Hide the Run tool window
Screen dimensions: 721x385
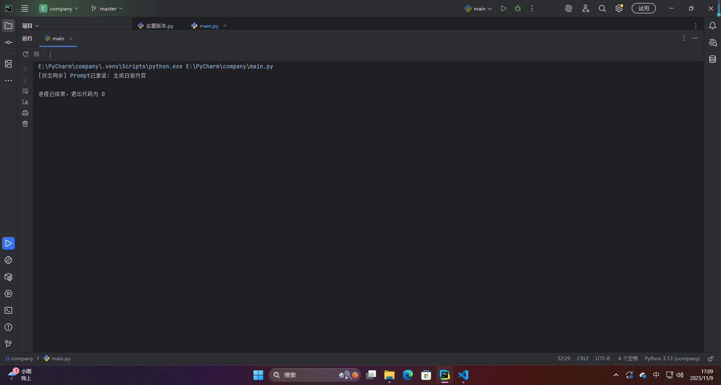pos(695,38)
